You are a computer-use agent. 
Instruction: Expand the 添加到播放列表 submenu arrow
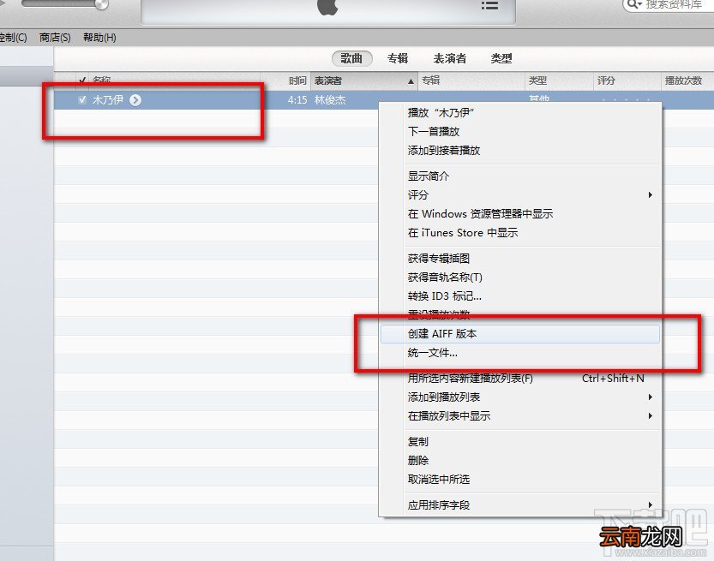[651, 397]
